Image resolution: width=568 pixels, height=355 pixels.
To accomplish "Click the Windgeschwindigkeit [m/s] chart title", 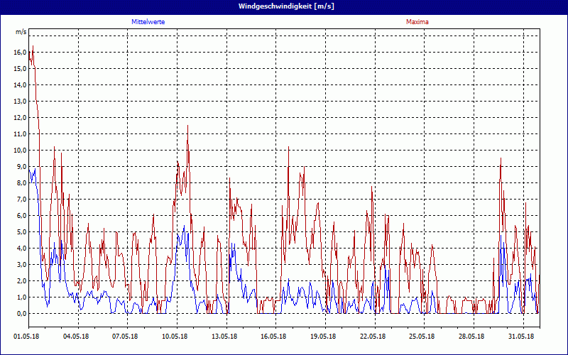I will (x=286, y=6).
